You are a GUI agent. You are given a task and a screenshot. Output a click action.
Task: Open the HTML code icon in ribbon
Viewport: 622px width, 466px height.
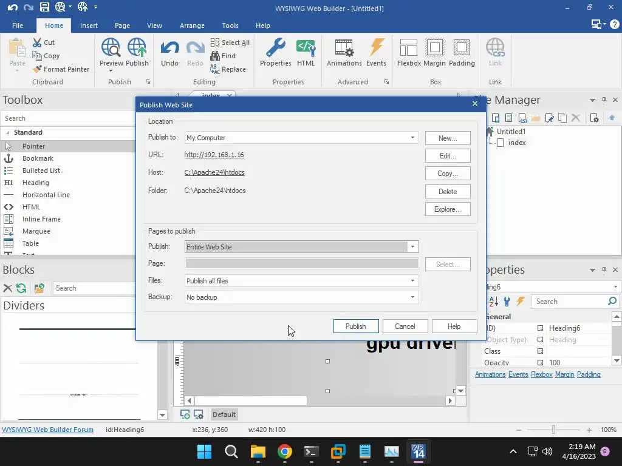[306, 49]
